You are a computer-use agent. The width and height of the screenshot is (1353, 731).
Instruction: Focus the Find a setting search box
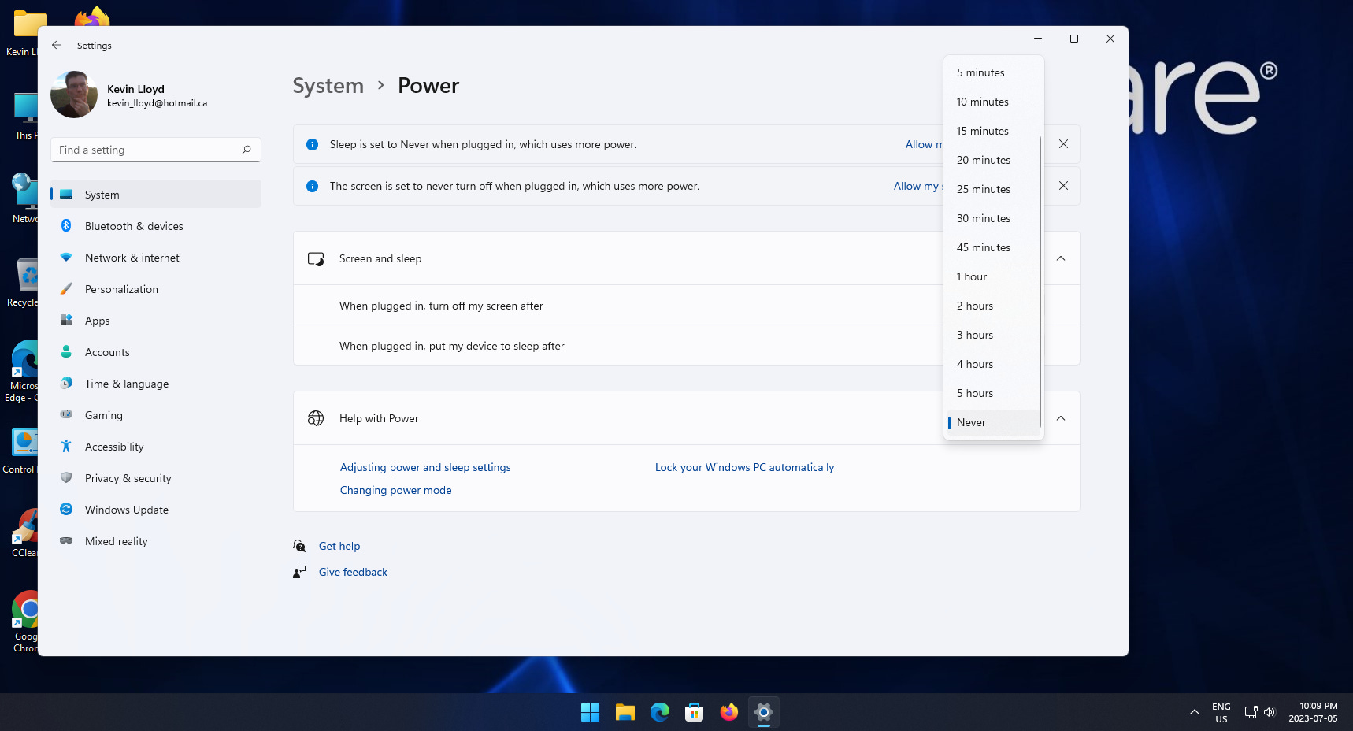click(156, 150)
